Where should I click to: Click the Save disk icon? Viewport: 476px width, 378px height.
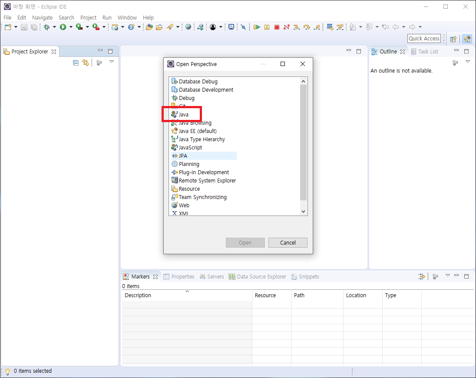pos(24,27)
